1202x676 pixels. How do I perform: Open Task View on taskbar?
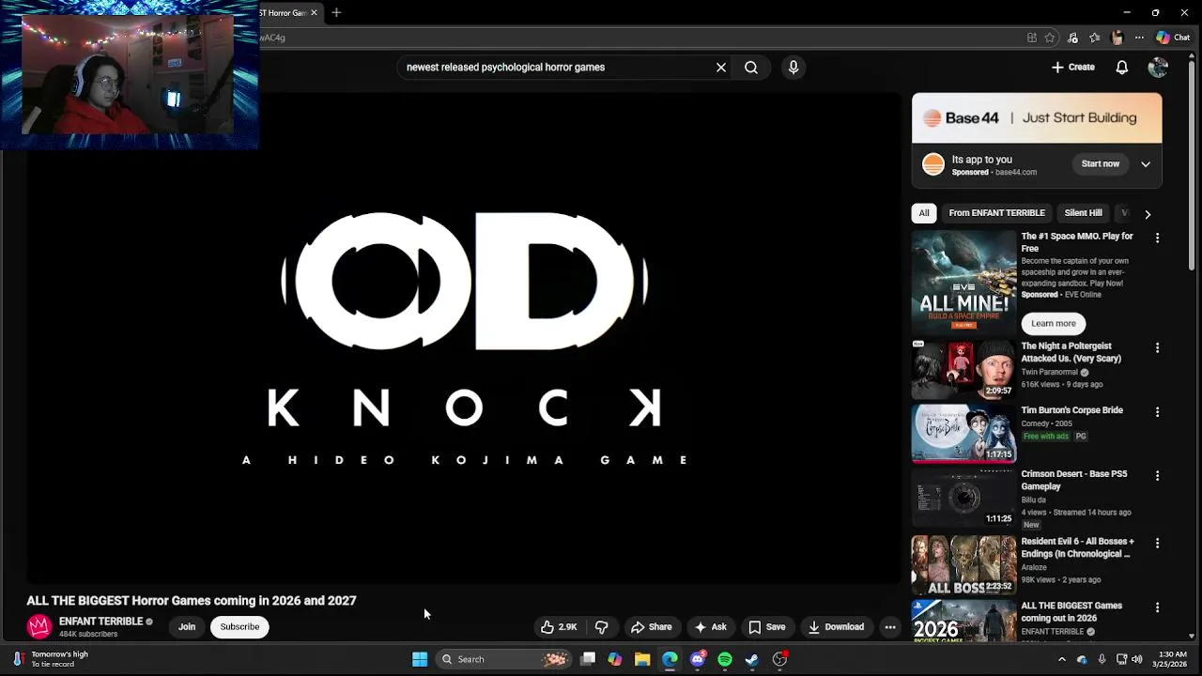coord(588,659)
